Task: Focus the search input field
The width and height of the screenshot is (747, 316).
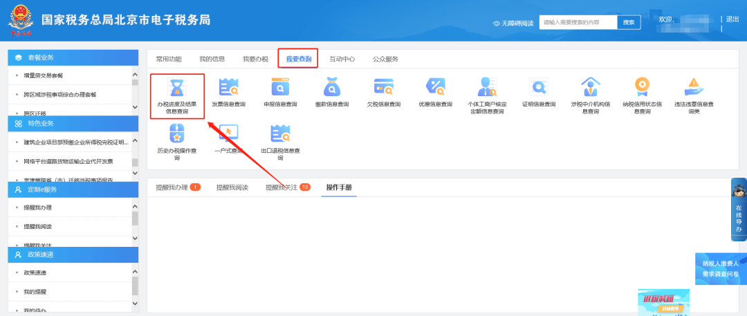Action: [x=578, y=22]
